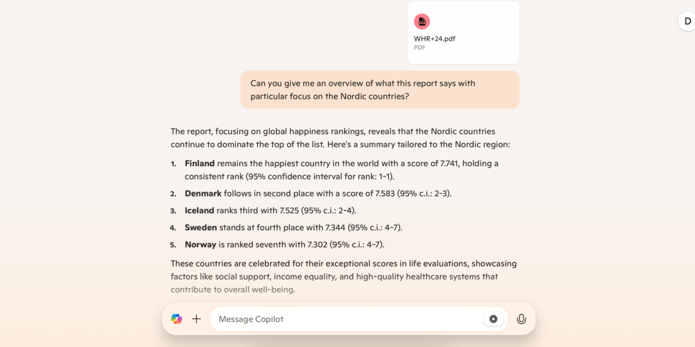This screenshot has width=695, height=347.
Task: Open the plus attachment menu
Action: 196,319
